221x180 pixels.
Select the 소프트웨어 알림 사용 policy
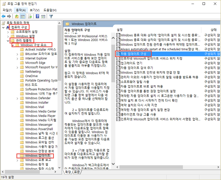coord(135,82)
